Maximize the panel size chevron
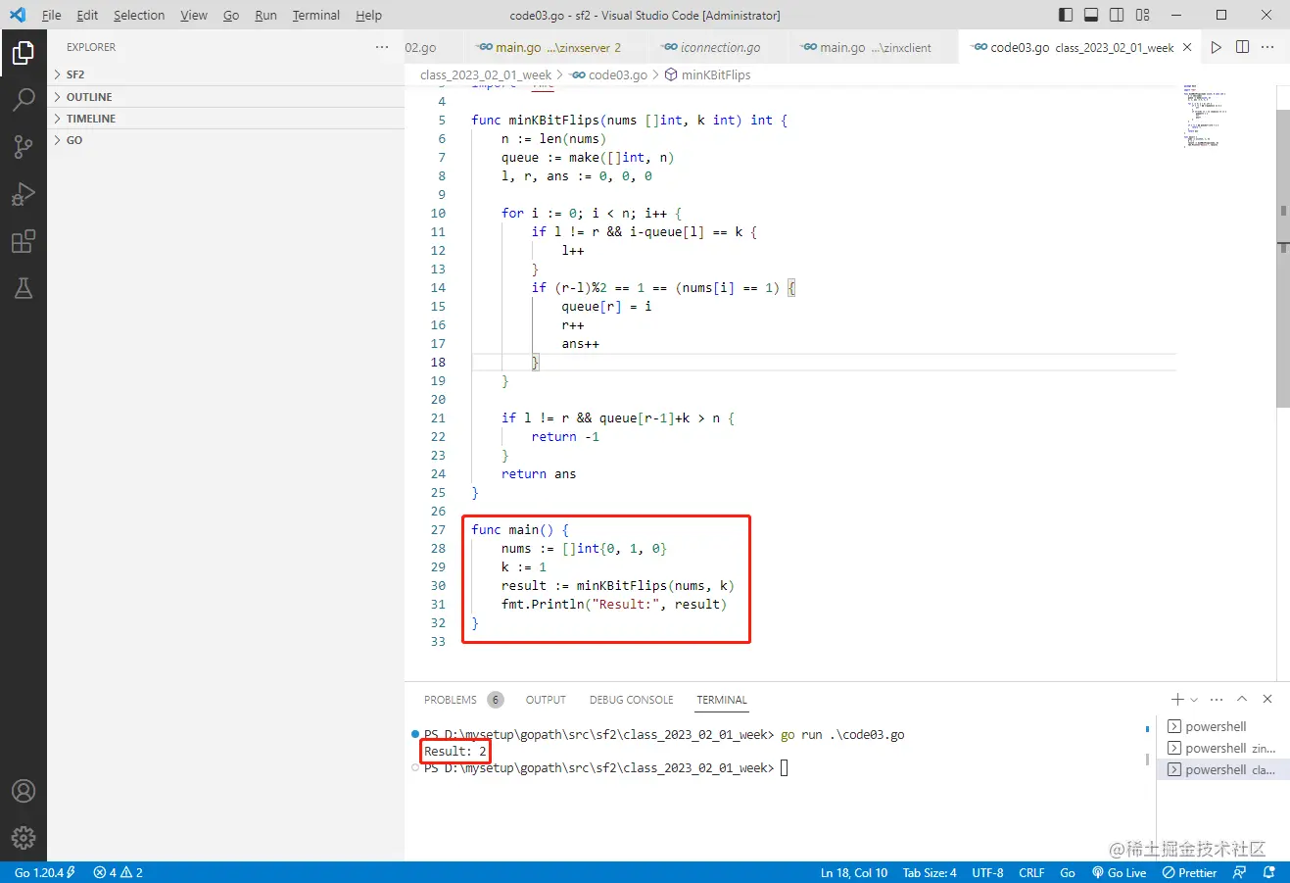1290x883 pixels. 1242,699
